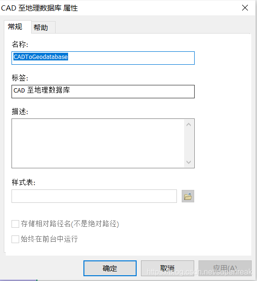Image resolution: width=257 pixels, height=281 pixels.
Task: Click inside the 描述 text area
Action: 98,143
